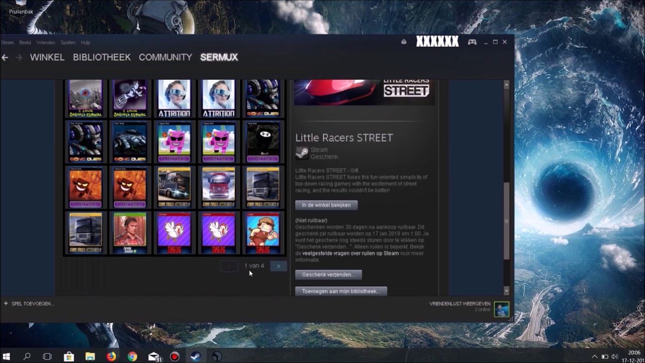Image resolution: width=645 pixels, height=363 pixels.
Task: Open taskbar Search magnifier
Action: pos(27,356)
